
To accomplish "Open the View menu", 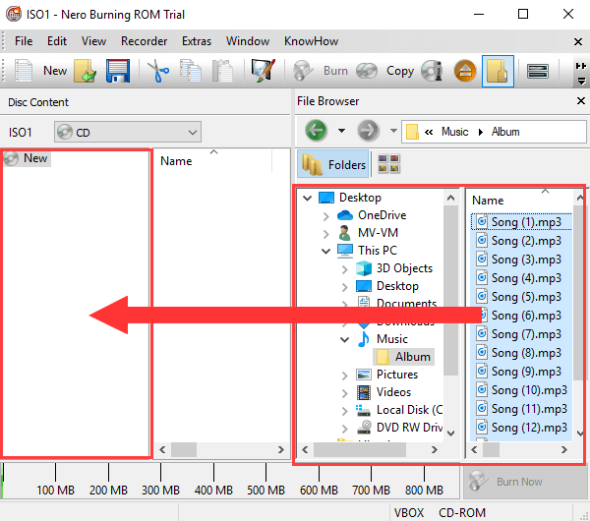I will (x=93, y=41).
